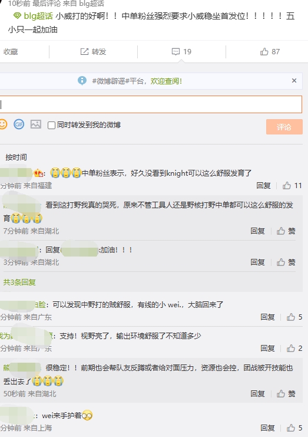The height and width of the screenshot is (437, 308).
Task: Expand the 共3条回复 replies
Action: 19,282
